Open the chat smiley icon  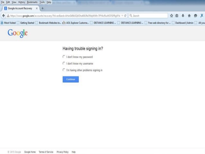(x=195, y=16)
